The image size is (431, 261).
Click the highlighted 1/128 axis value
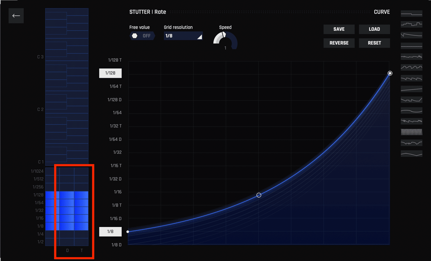tap(111, 73)
